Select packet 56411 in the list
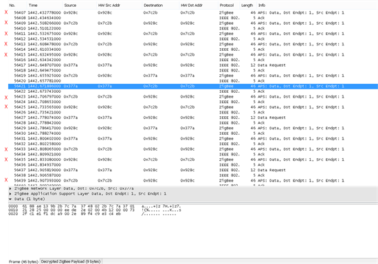Image resolution: width=378 pixels, height=264 pixels. (x=193, y=34)
